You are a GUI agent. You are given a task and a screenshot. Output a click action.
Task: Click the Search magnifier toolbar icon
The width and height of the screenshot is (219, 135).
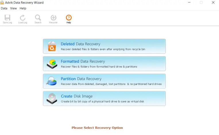click(x=38, y=18)
